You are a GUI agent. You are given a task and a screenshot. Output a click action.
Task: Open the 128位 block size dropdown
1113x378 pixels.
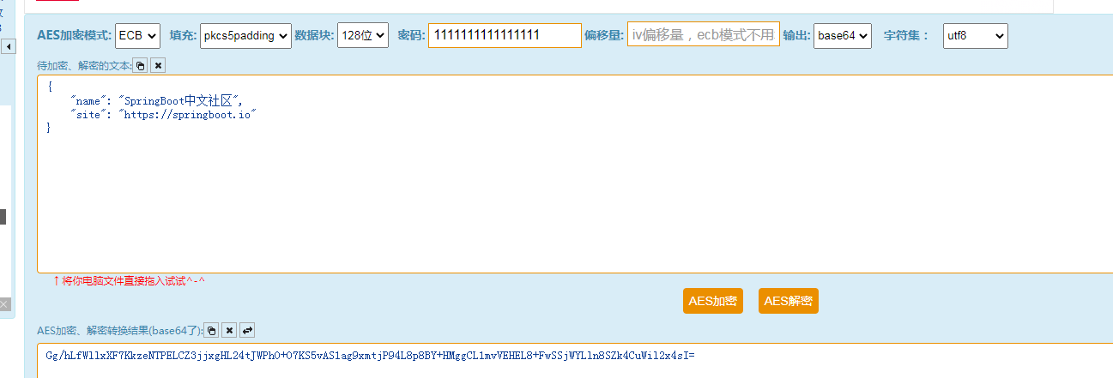coord(363,35)
